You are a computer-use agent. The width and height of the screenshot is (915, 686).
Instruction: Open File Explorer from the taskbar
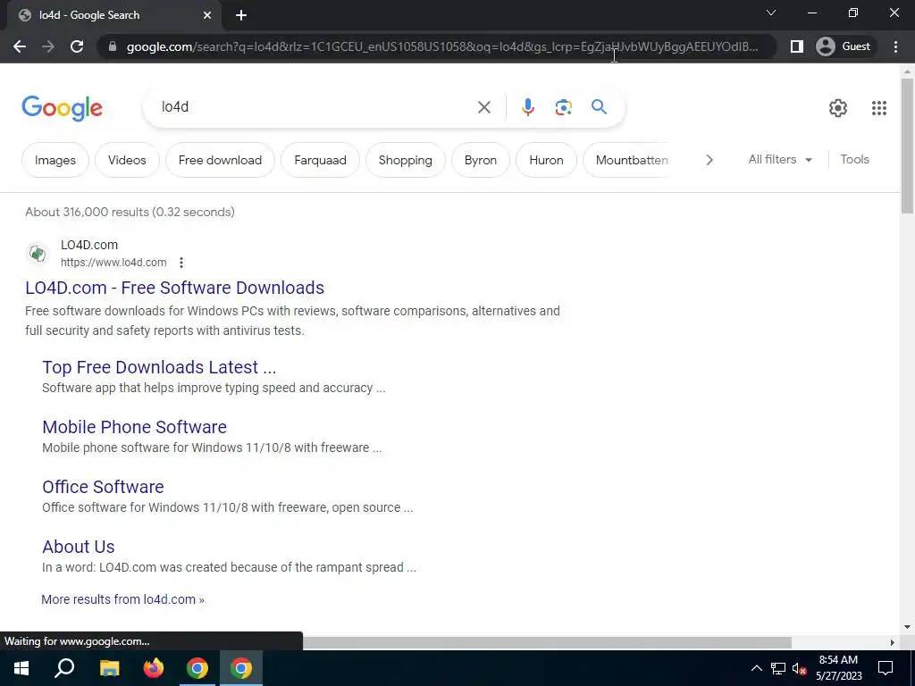point(109,668)
